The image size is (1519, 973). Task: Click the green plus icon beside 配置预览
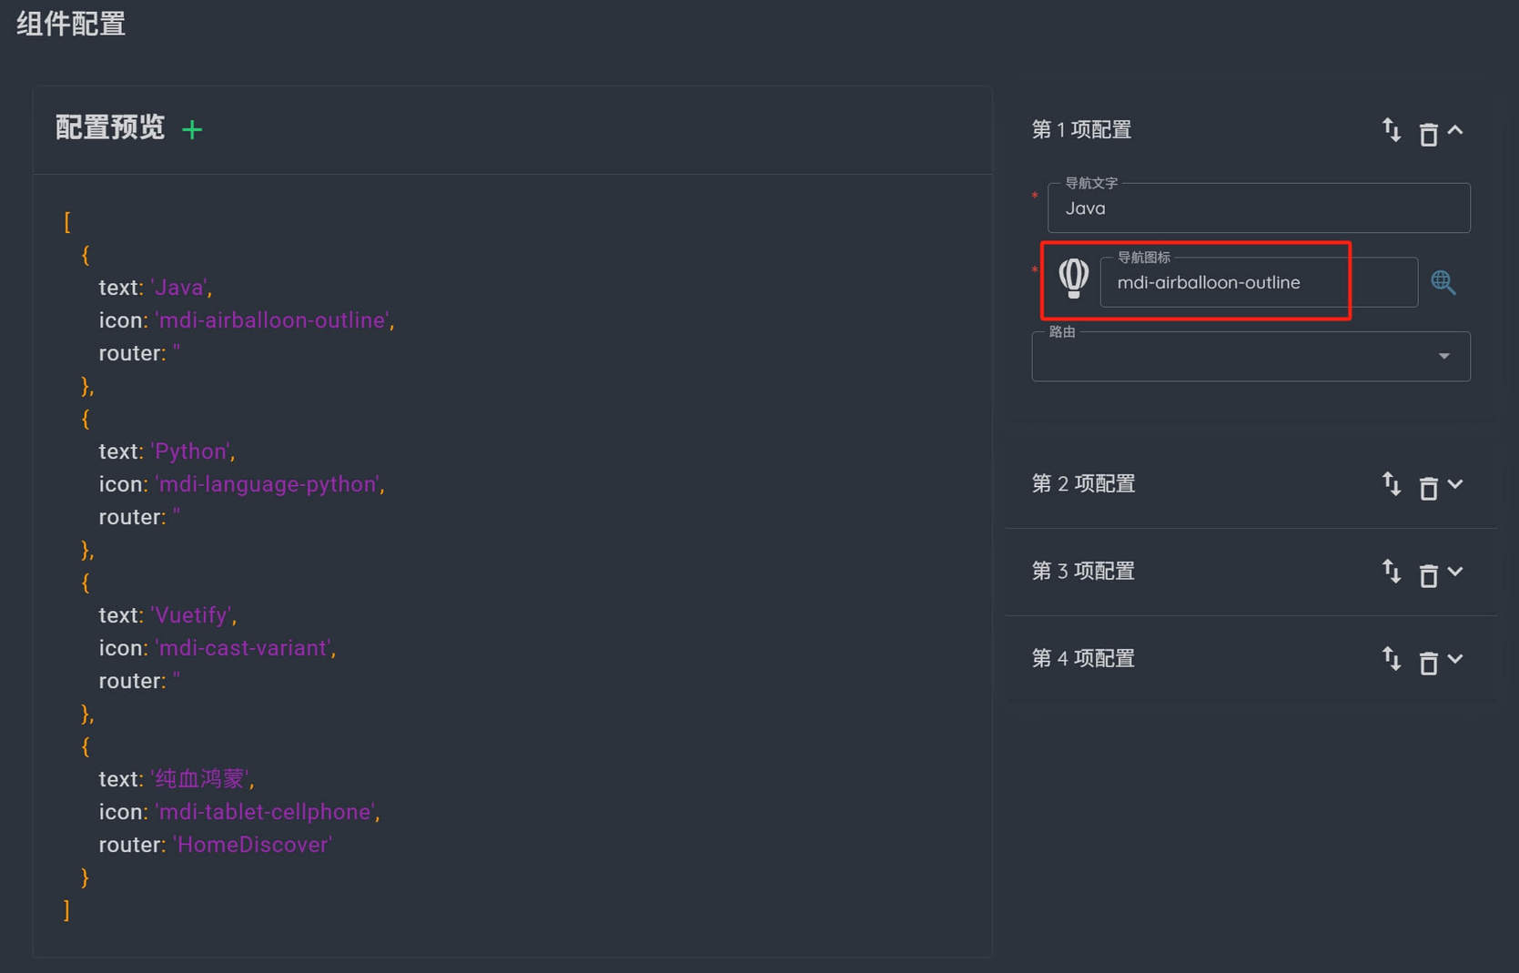[192, 130]
